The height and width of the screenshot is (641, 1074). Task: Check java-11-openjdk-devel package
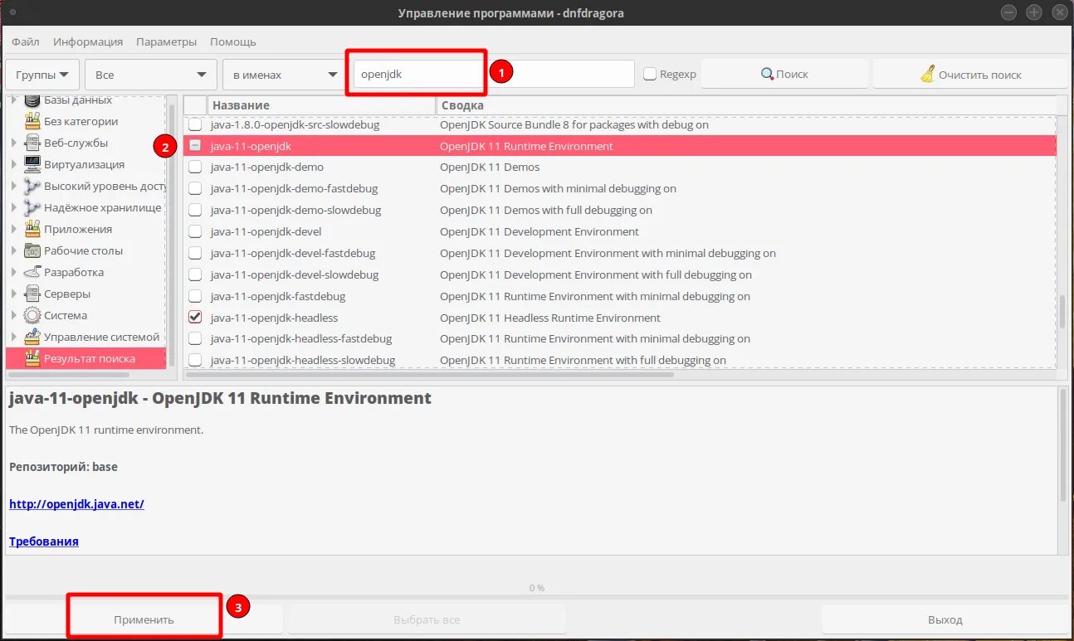click(195, 231)
